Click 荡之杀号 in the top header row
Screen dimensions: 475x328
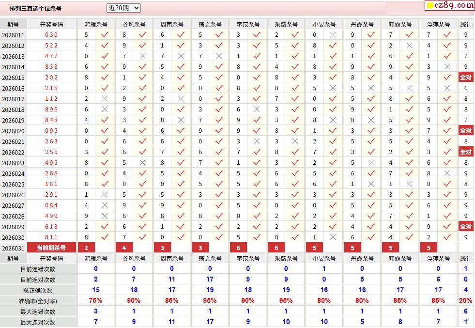coord(210,25)
